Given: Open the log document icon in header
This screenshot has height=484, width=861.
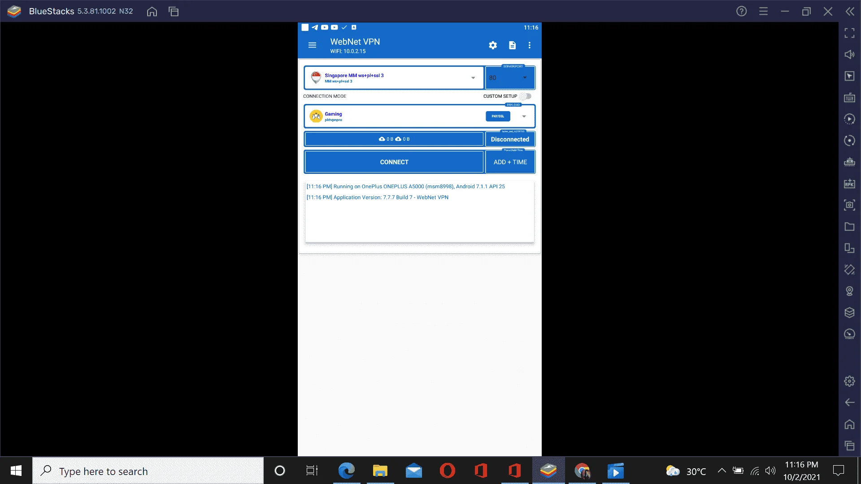Looking at the screenshot, I should [x=512, y=45].
